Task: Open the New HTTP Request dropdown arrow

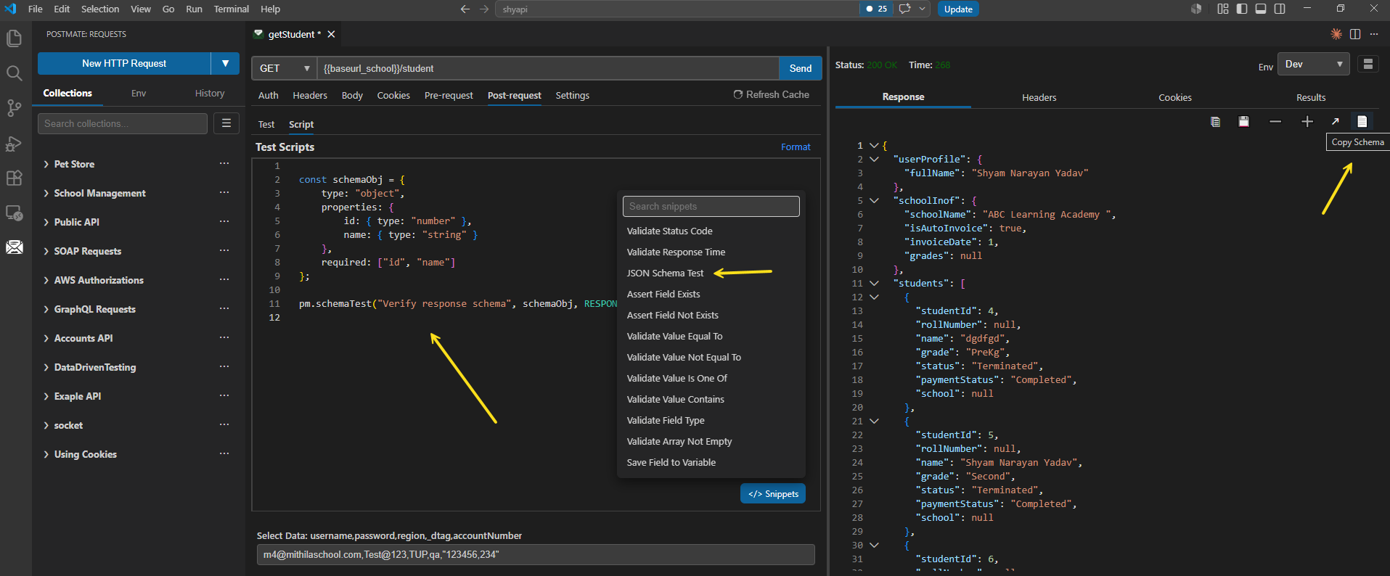Action: coord(225,63)
